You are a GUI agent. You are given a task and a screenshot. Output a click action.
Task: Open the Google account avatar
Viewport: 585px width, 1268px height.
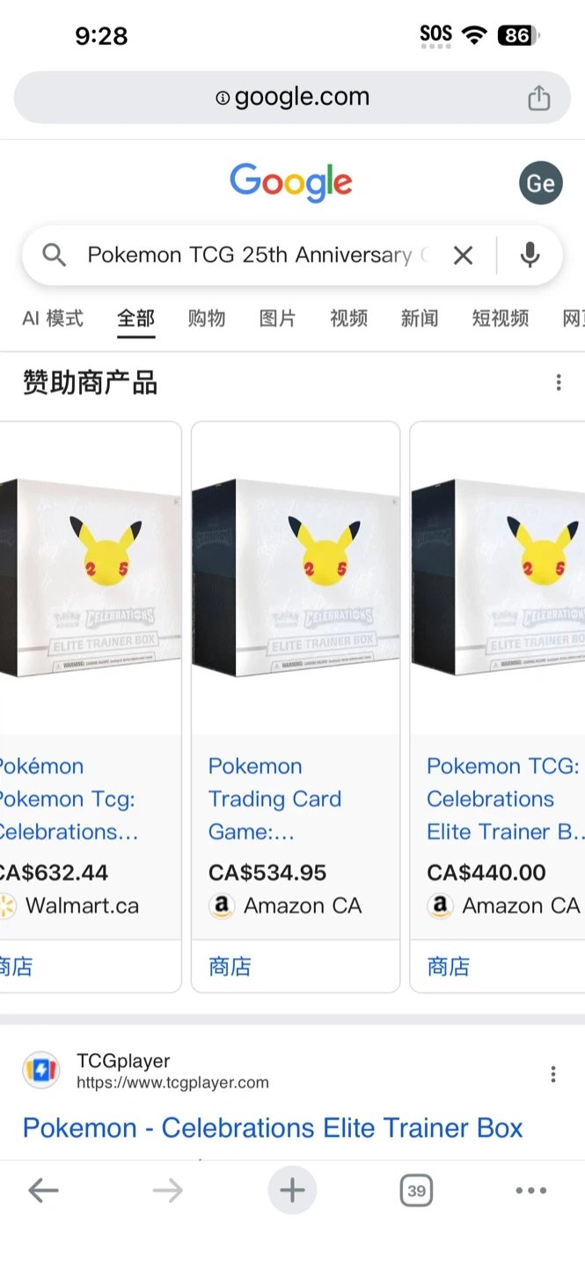click(540, 183)
